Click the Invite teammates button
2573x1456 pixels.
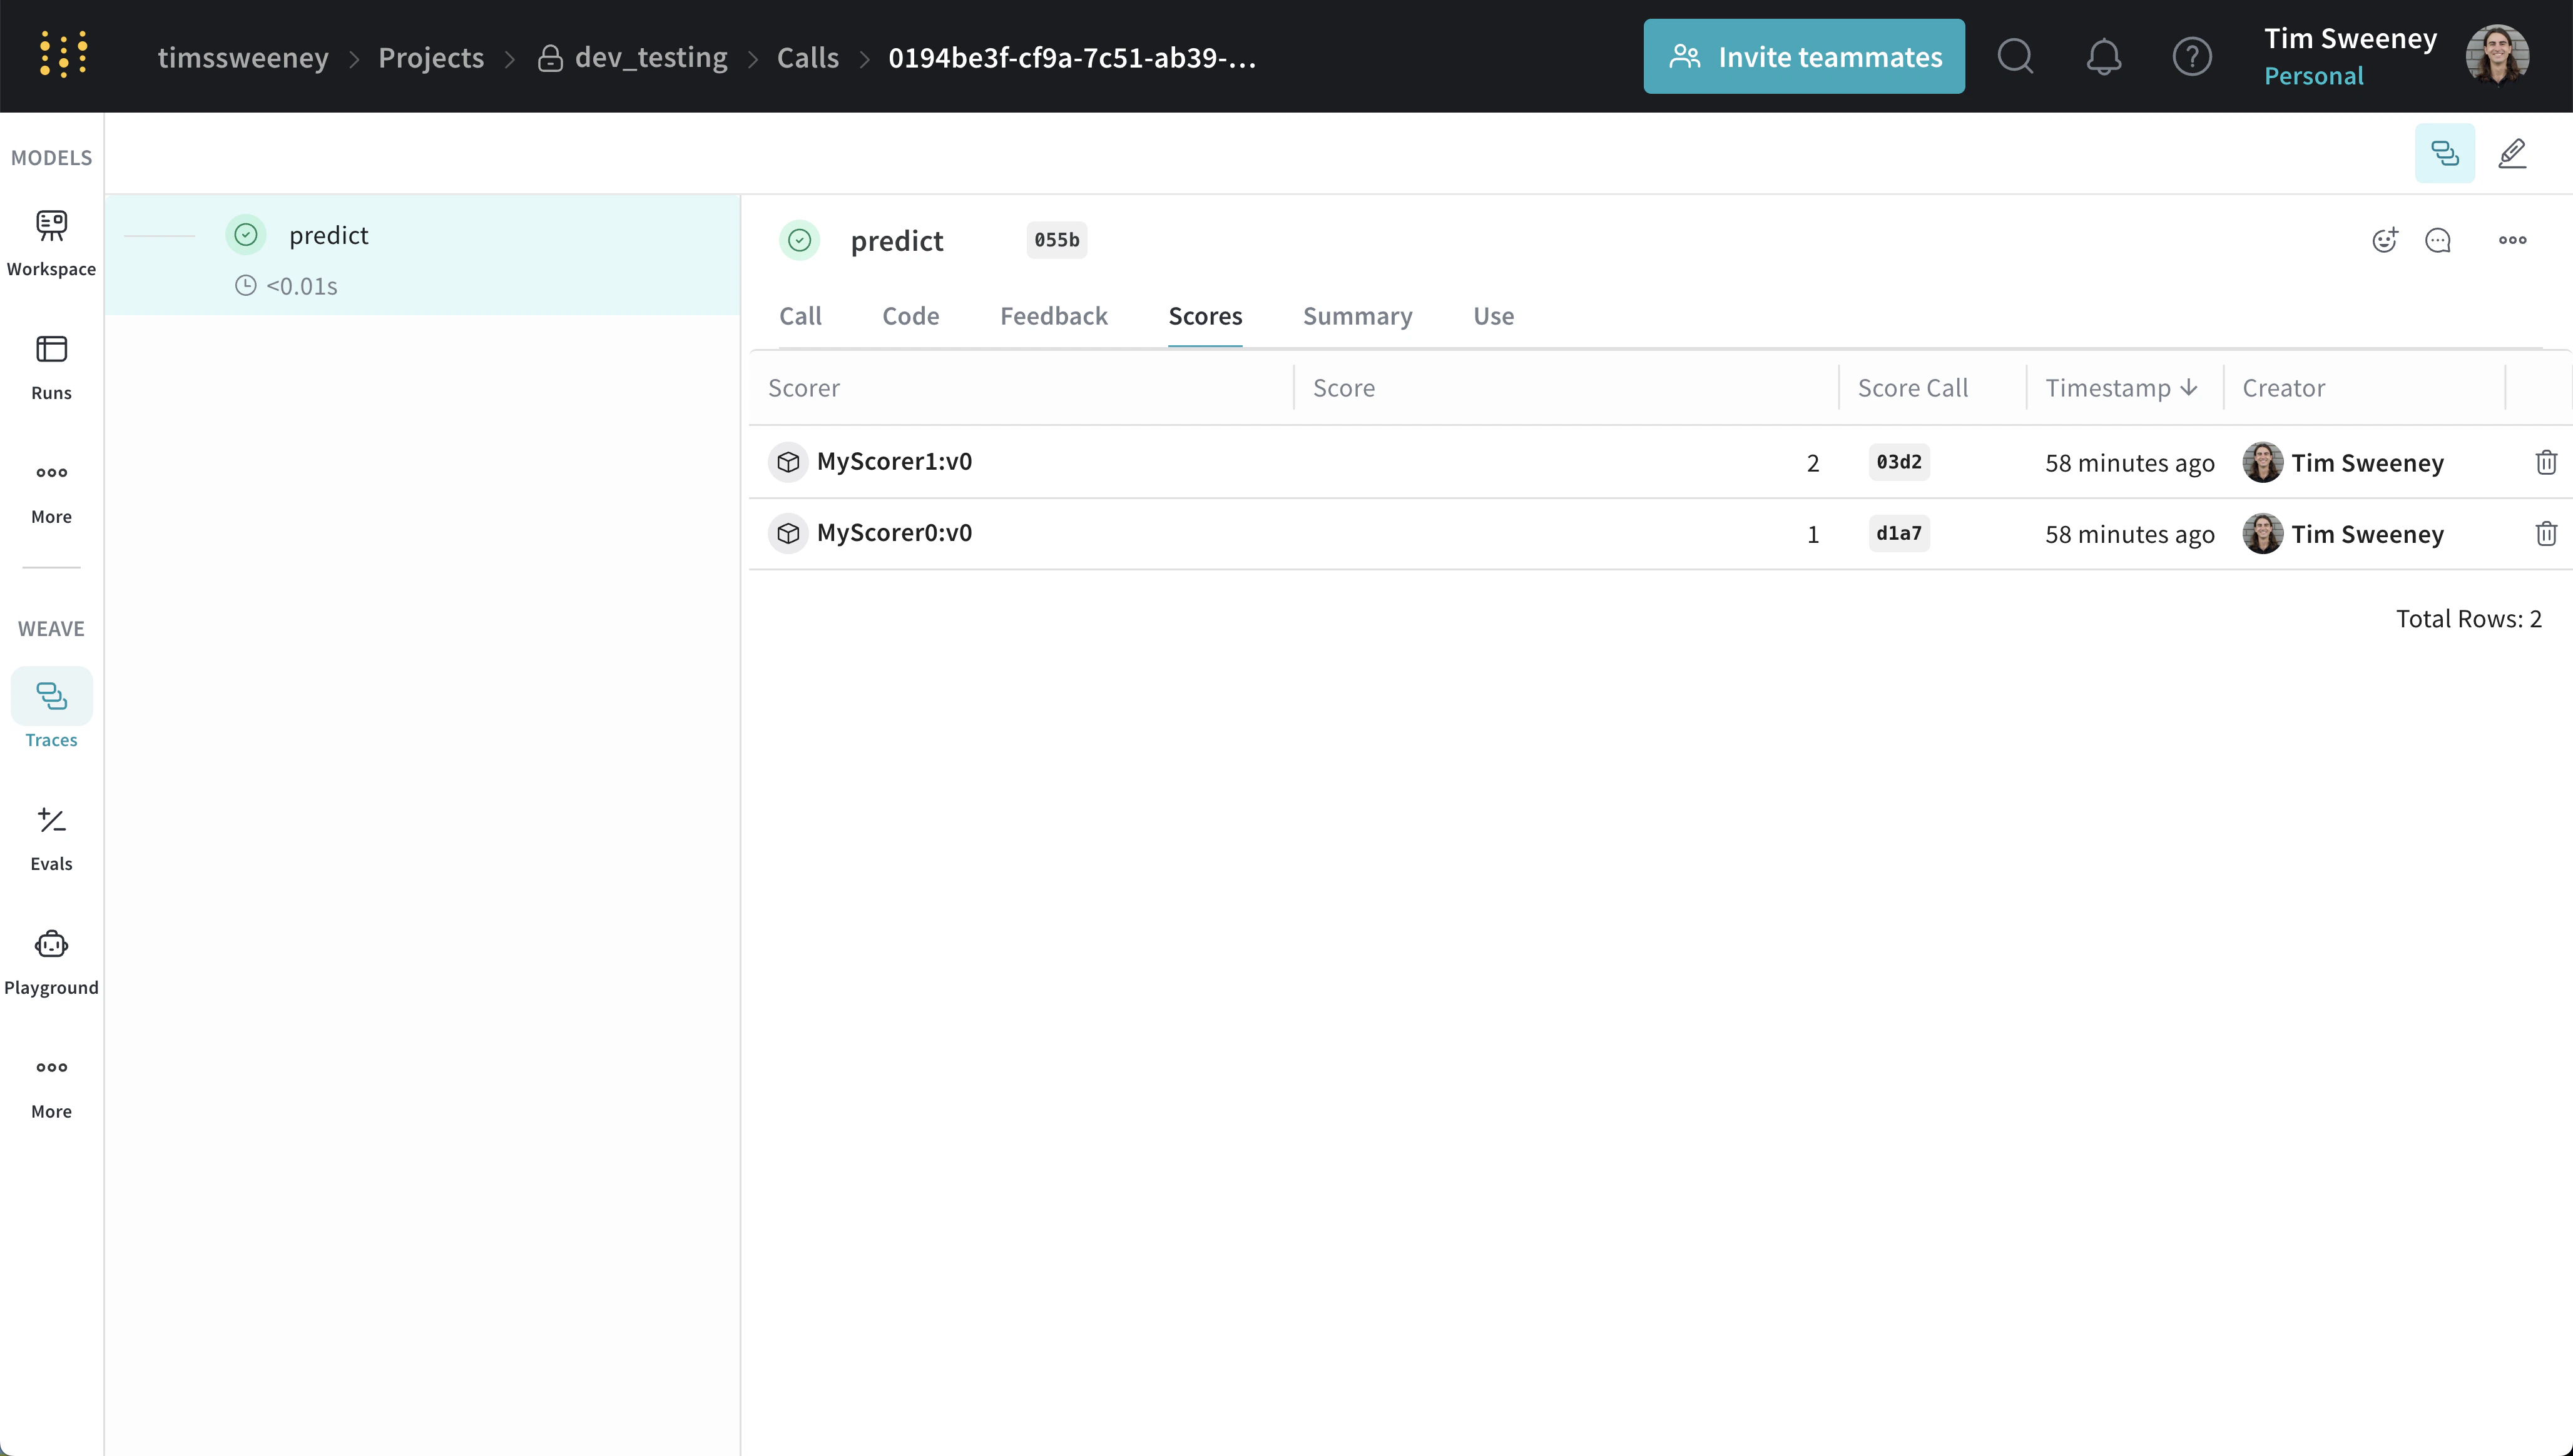click(1803, 56)
